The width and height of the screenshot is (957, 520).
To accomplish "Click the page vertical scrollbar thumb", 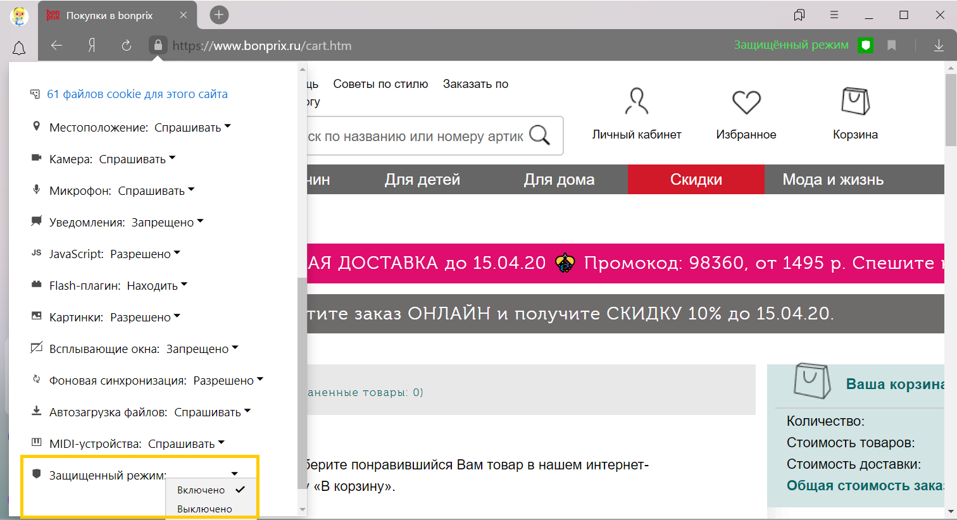I will point(951,109).
